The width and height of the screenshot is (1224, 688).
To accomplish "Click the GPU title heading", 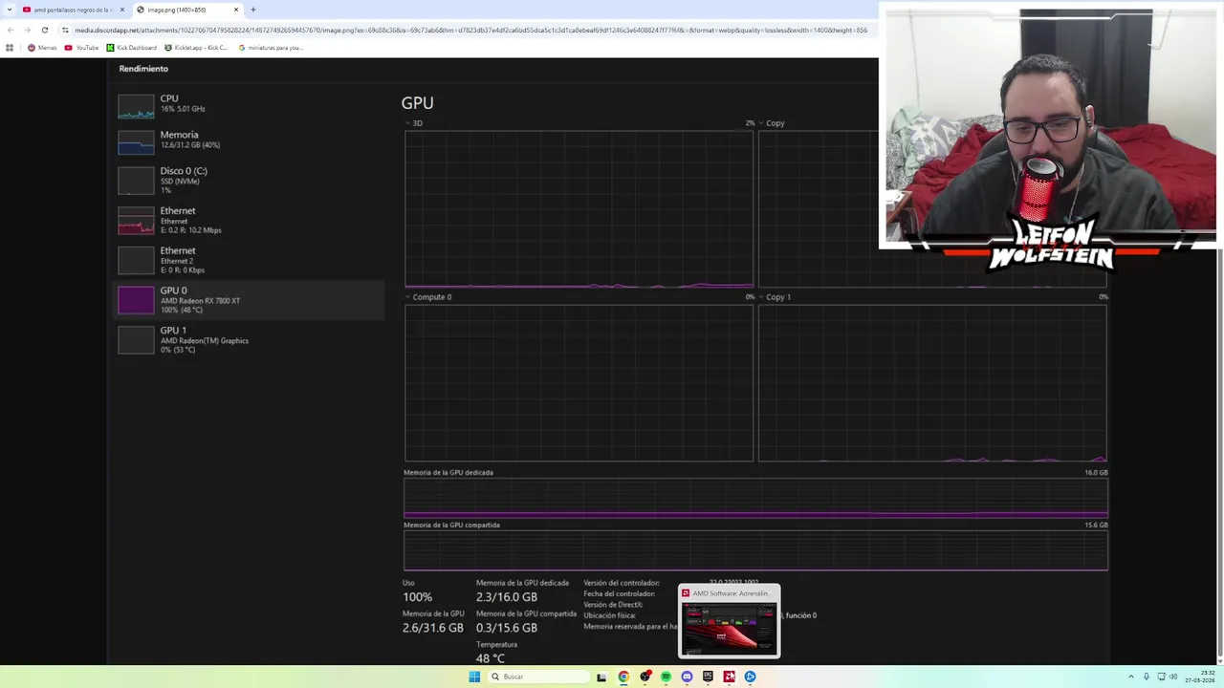I will 417,103.
